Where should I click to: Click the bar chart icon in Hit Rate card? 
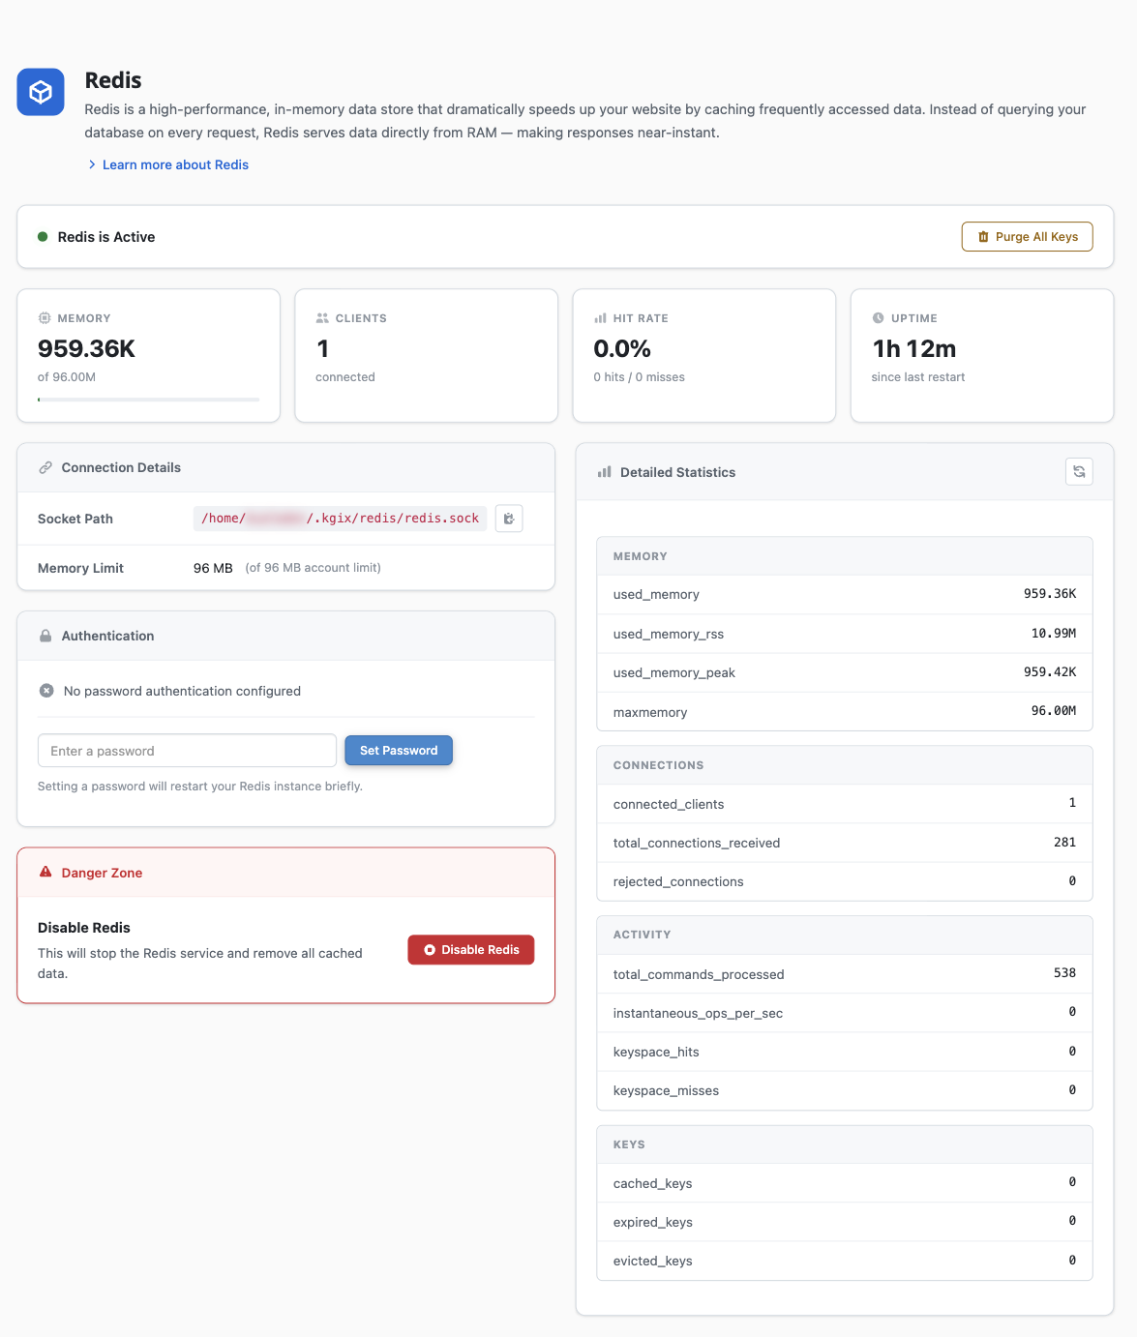(600, 318)
